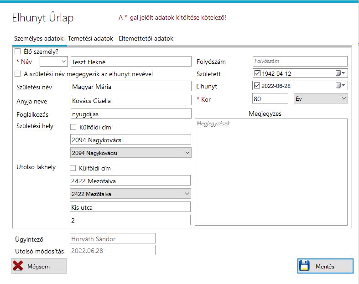Viewport: 359px width, 284px height.
Task: Open the Elhunyt date calendar picker icon
Action: 340,86
